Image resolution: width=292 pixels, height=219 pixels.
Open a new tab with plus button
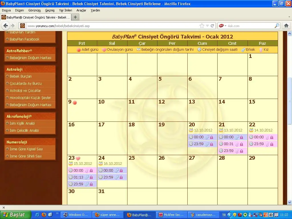click(x=75, y=17)
